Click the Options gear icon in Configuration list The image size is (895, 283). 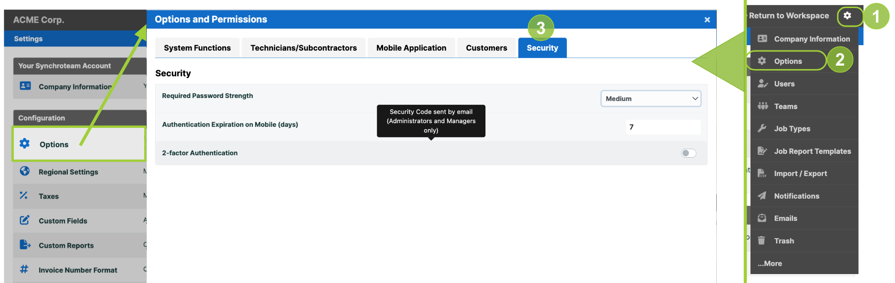pyautogui.click(x=25, y=143)
